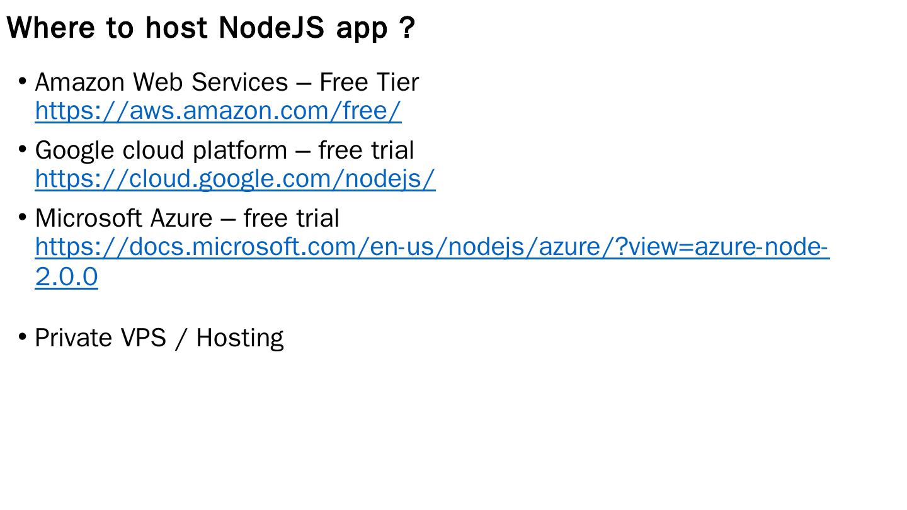Image resolution: width=907 pixels, height=510 pixels.
Task: Click the word "Where" in the title
Action: coord(51,28)
